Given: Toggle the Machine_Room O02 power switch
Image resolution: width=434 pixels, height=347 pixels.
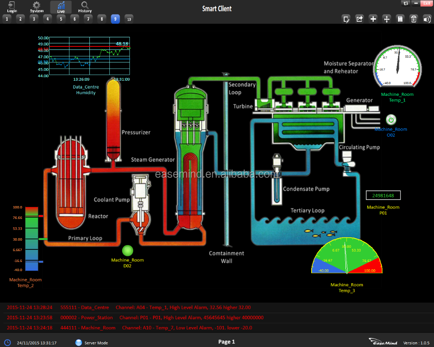Looking at the screenshot, I should [x=391, y=120].
